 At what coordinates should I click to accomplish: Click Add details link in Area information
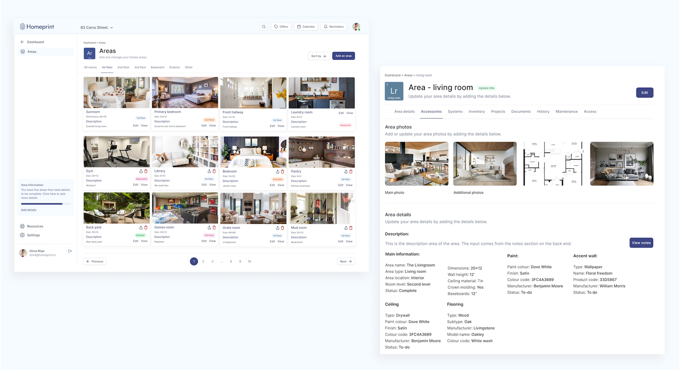[x=29, y=210]
